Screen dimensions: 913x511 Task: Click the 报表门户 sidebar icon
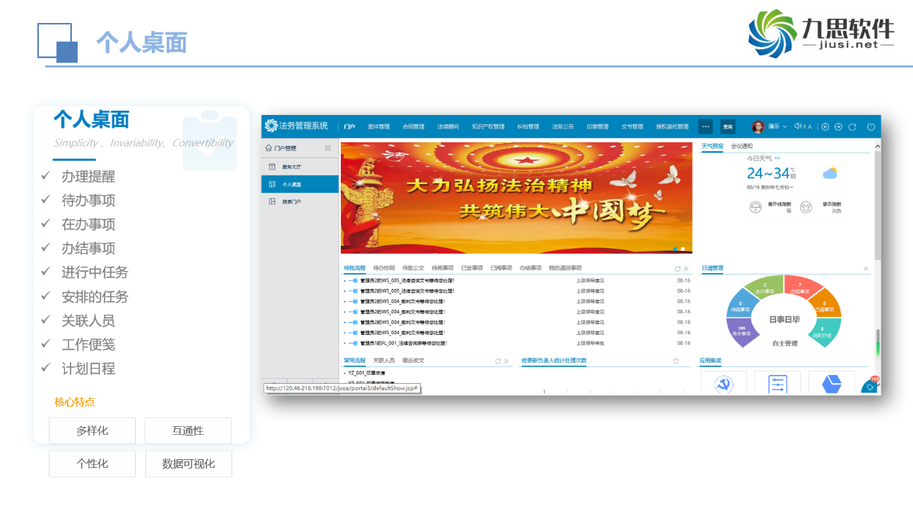pos(272,202)
